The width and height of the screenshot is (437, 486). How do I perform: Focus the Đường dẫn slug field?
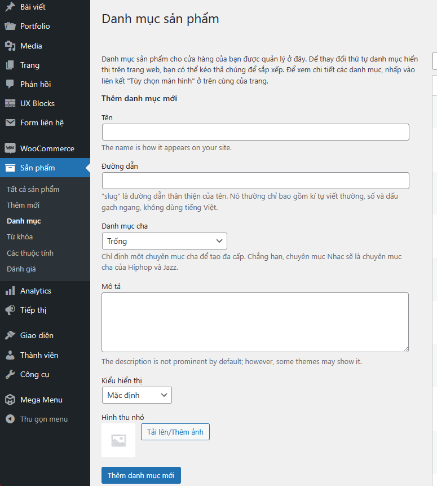[255, 181]
